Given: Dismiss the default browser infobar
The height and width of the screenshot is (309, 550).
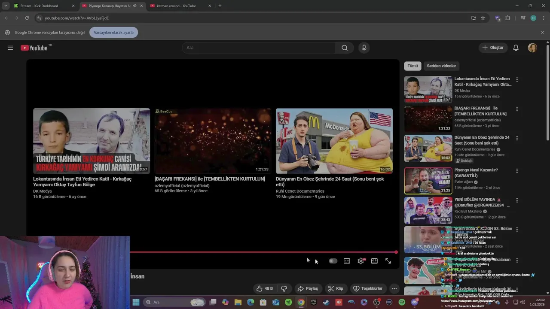Looking at the screenshot, I should click(x=542, y=32).
